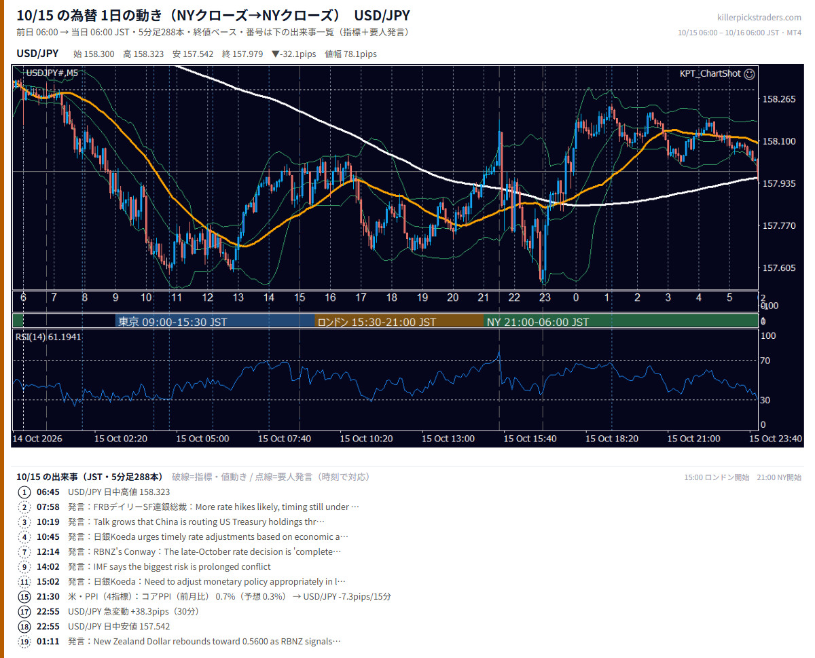This screenshot has height=658, width=815.
Task: Click the 15 Oct 13:00 date label
Action: 448,439
